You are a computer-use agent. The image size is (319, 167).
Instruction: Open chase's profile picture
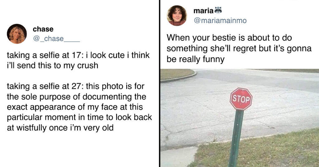(17, 34)
